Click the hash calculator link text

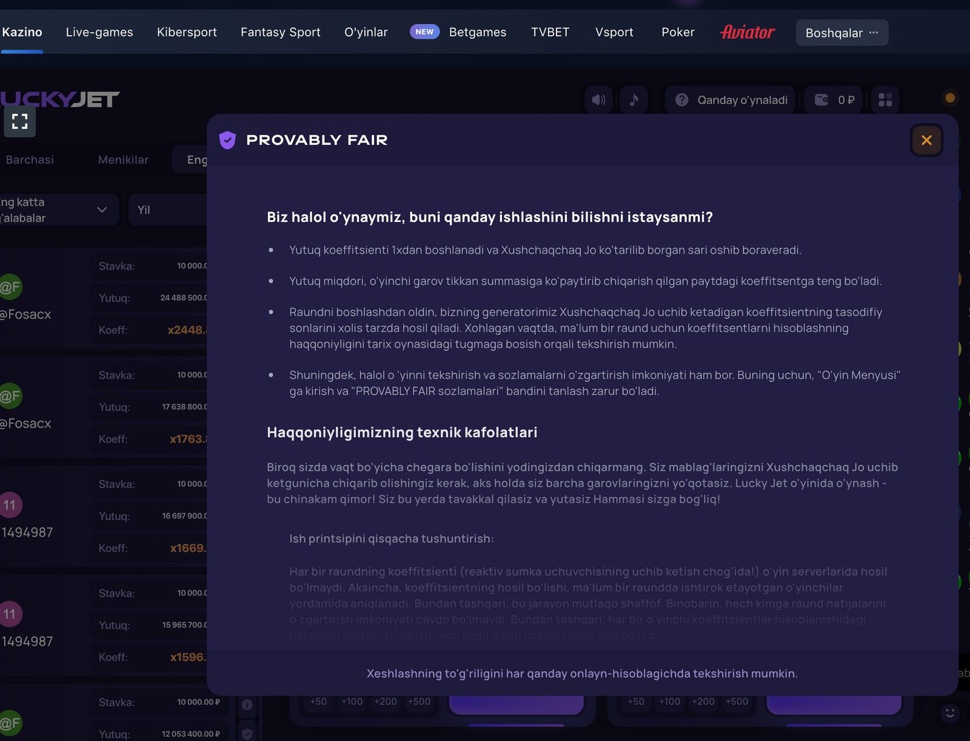(582, 674)
